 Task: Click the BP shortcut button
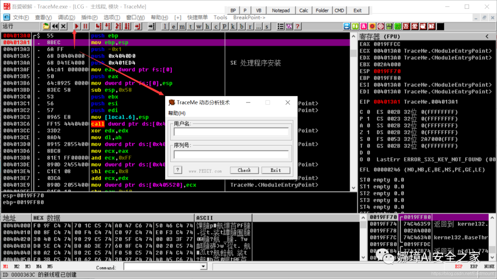pyautogui.click(x=233, y=11)
